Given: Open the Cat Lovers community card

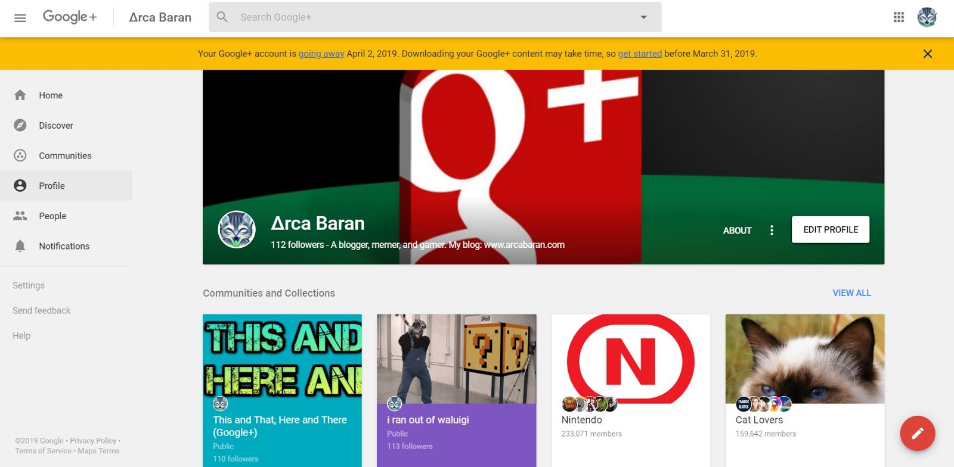Looking at the screenshot, I should (x=805, y=390).
